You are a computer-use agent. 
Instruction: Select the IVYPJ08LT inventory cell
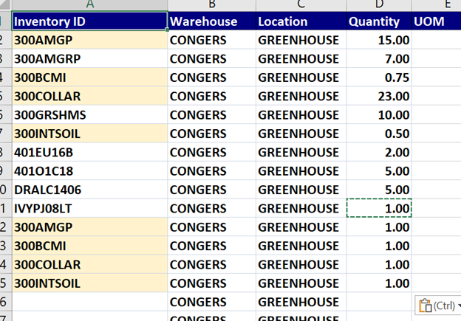click(x=90, y=208)
